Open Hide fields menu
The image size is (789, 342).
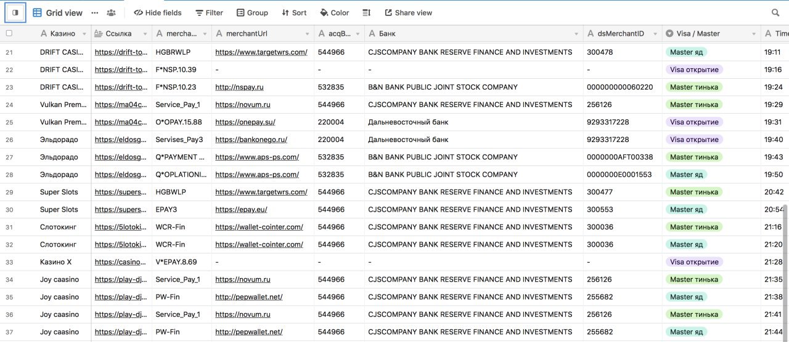(x=158, y=12)
